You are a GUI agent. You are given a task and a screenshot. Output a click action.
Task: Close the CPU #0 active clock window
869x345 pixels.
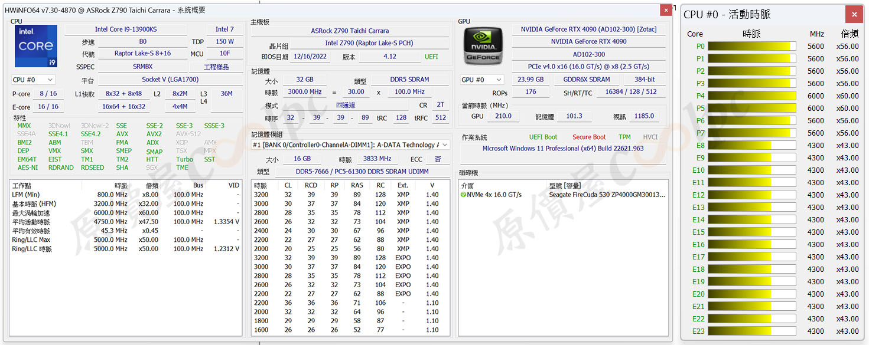854,15
